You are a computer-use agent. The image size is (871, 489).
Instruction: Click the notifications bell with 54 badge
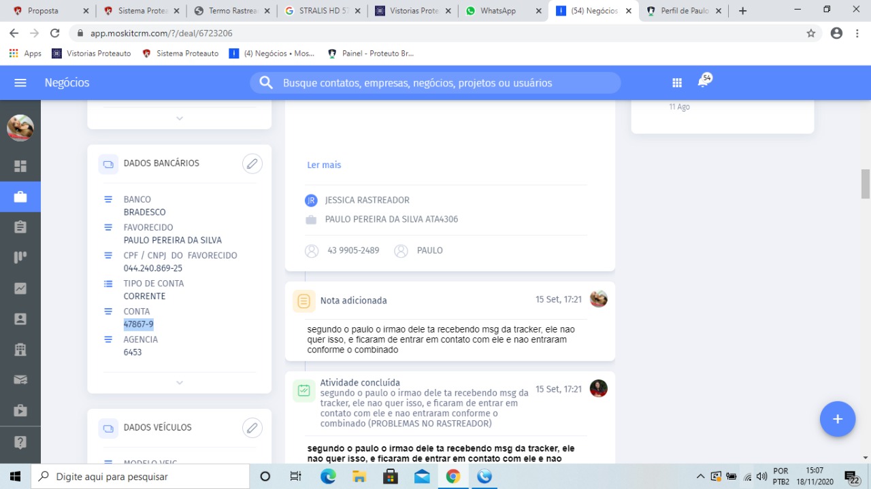(704, 82)
